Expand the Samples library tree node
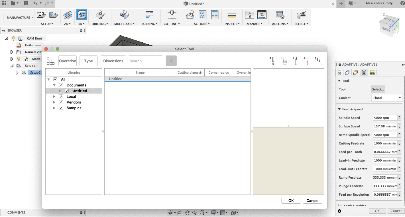The width and height of the screenshot is (405, 217). [54, 108]
